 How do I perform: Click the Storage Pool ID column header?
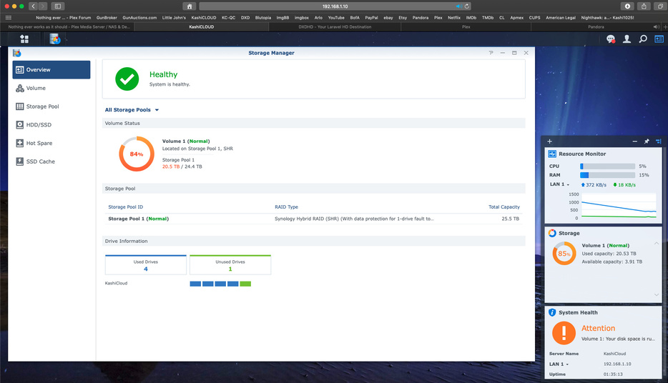tap(126, 207)
